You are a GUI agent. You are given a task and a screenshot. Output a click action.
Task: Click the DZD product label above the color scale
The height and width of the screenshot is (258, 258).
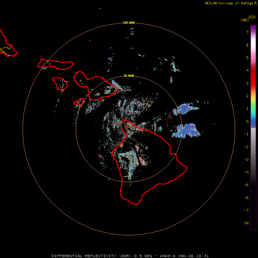(x=252, y=17)
